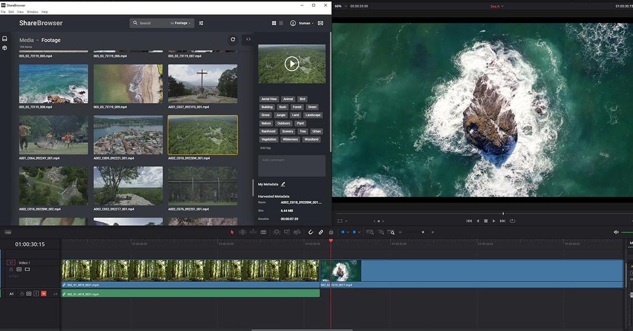
Task: Mute audio track A1 with M button
Action: (x=44, y=294)
